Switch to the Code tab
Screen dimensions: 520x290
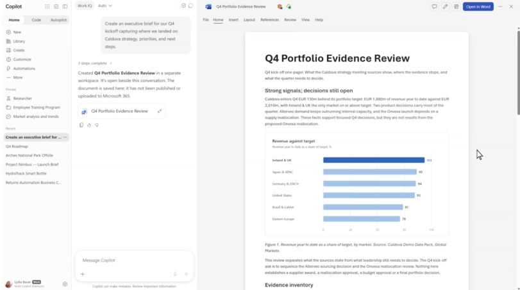tap(37, 20)
